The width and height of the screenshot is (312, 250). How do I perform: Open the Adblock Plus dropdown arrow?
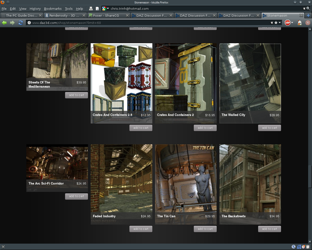point(293,23)
